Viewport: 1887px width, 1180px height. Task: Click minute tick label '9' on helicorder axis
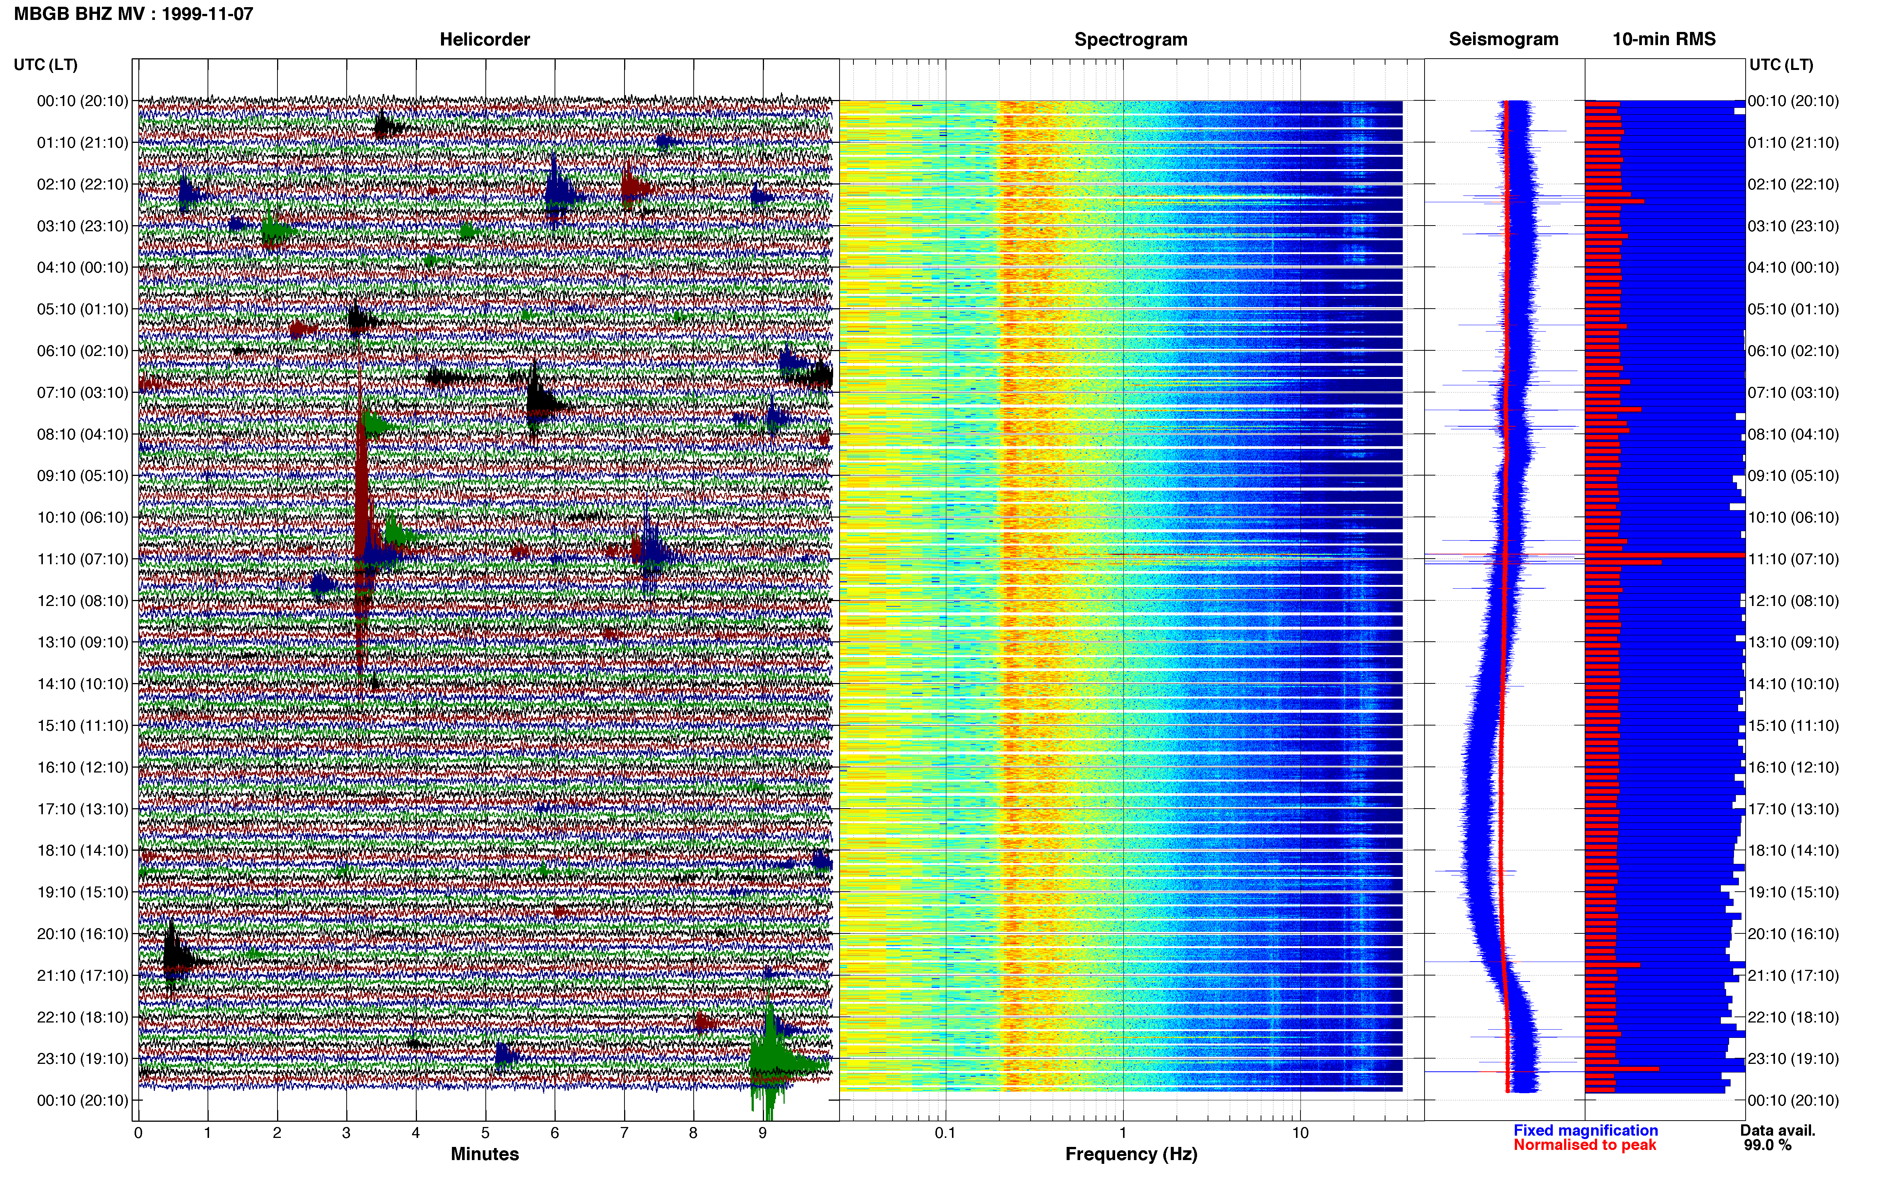[762, 1133]
